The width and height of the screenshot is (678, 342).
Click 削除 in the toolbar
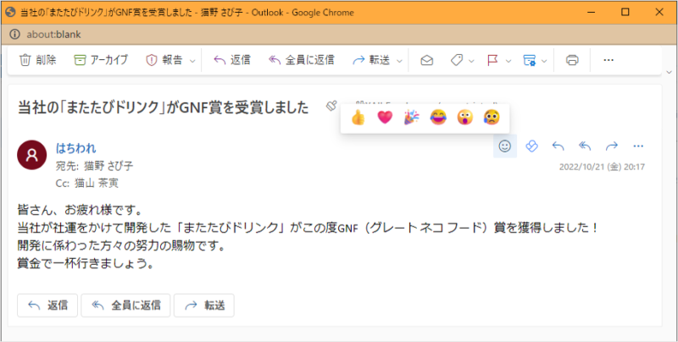point(38,60)
